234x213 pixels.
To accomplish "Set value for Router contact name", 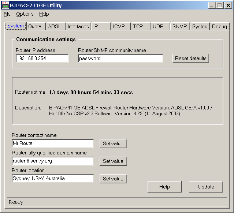I will click(113, 143).
